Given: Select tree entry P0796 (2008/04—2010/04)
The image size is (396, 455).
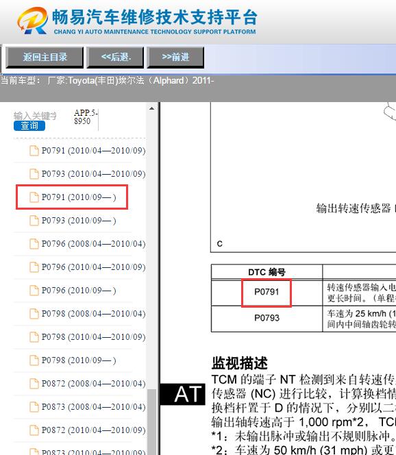Looking at the screenshot, I should point(93,244).
